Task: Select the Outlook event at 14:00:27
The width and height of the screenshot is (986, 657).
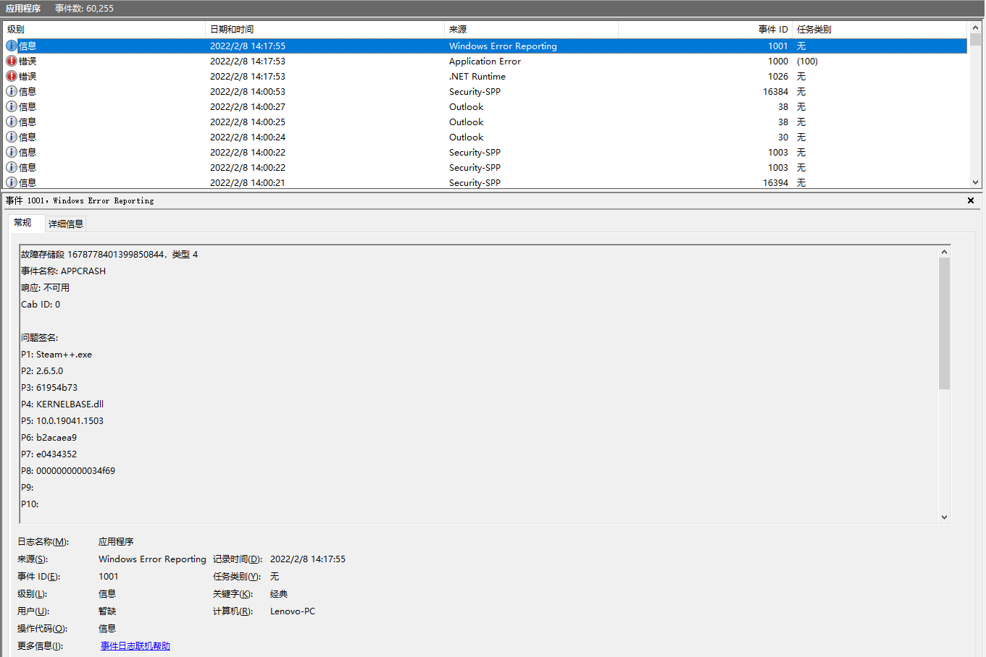Action: [x=485, y=106]
